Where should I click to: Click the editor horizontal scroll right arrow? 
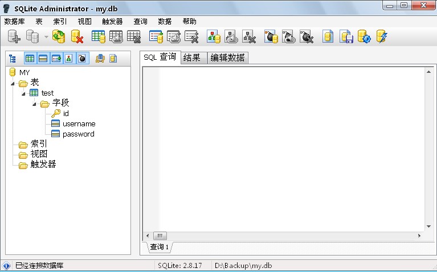click(x=419, y=236)
